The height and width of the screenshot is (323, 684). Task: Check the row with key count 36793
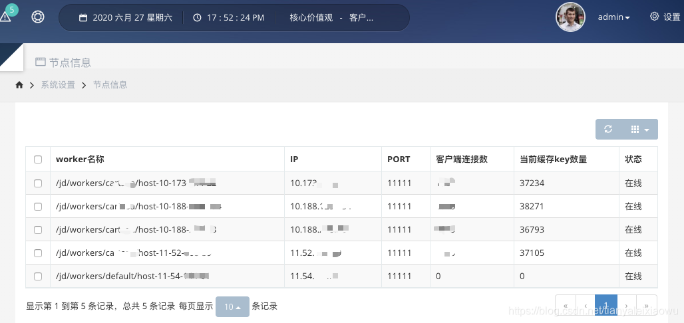pyautogui.click(x=38, y=230)
